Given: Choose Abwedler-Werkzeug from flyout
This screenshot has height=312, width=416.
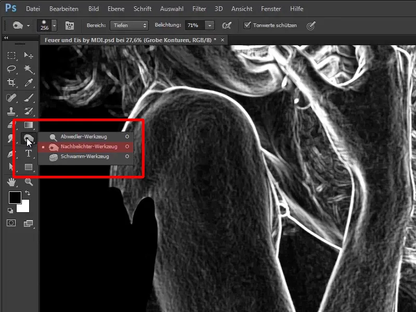Looking at the screenshot, I should coord(86,137).
